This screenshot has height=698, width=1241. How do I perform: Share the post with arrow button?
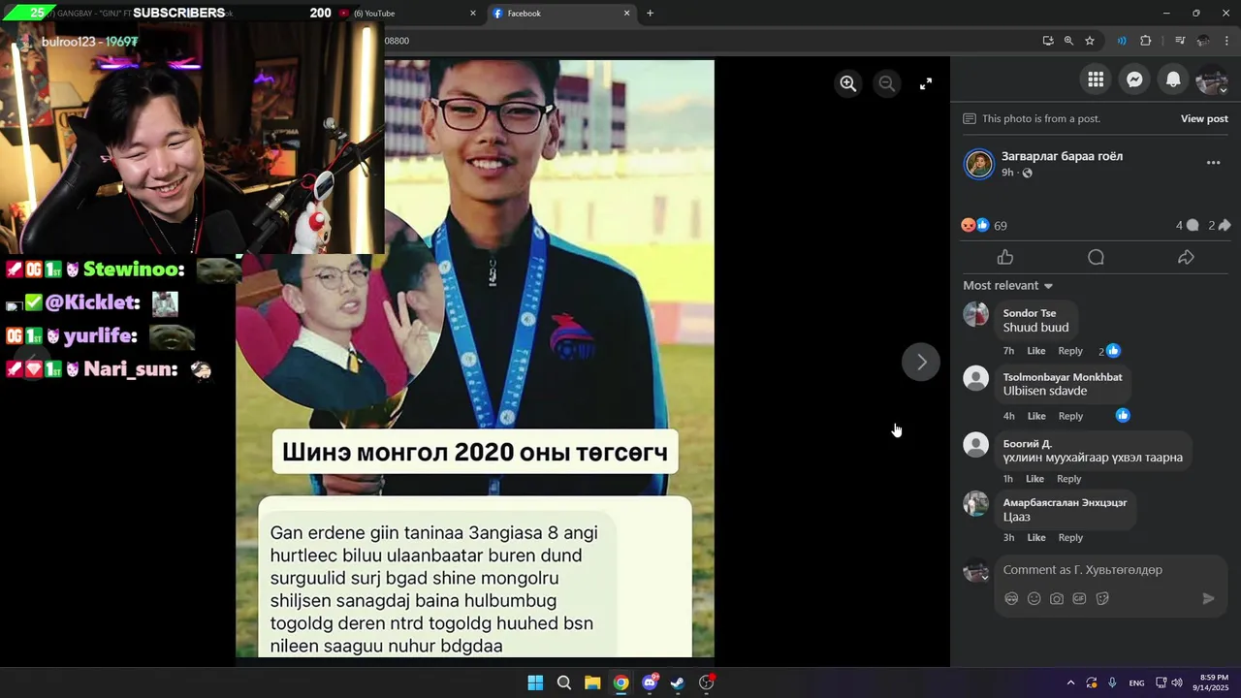(x=1186, y=257)
